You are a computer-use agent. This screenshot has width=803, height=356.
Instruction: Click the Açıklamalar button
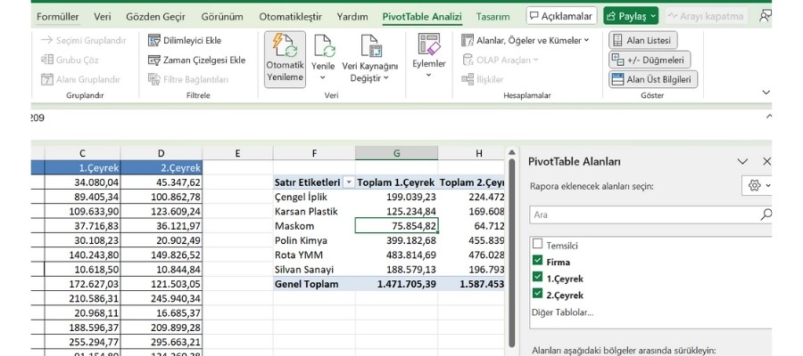561,16
